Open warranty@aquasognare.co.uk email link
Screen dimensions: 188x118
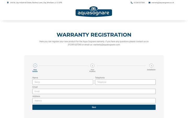coord(163,3)
